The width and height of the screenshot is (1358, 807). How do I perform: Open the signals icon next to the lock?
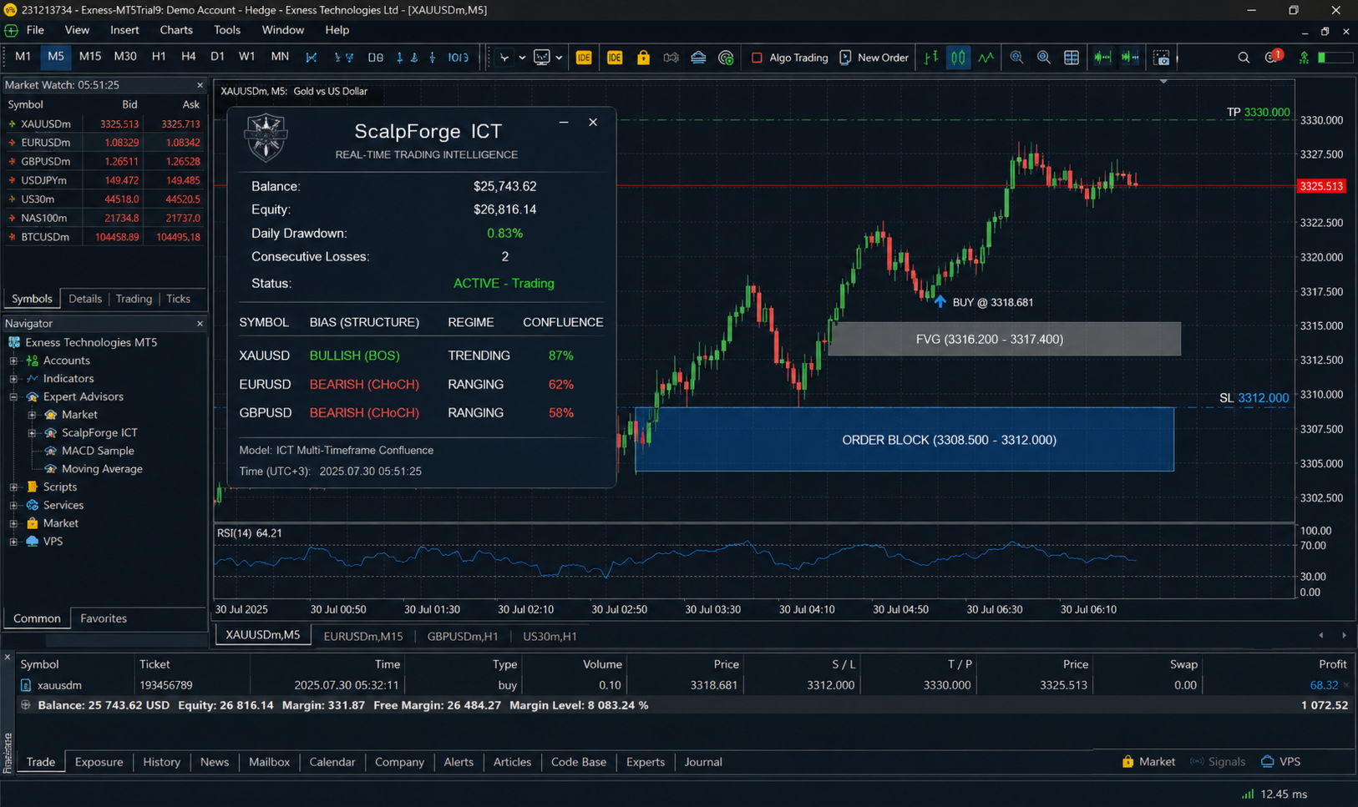coord(671,58)
